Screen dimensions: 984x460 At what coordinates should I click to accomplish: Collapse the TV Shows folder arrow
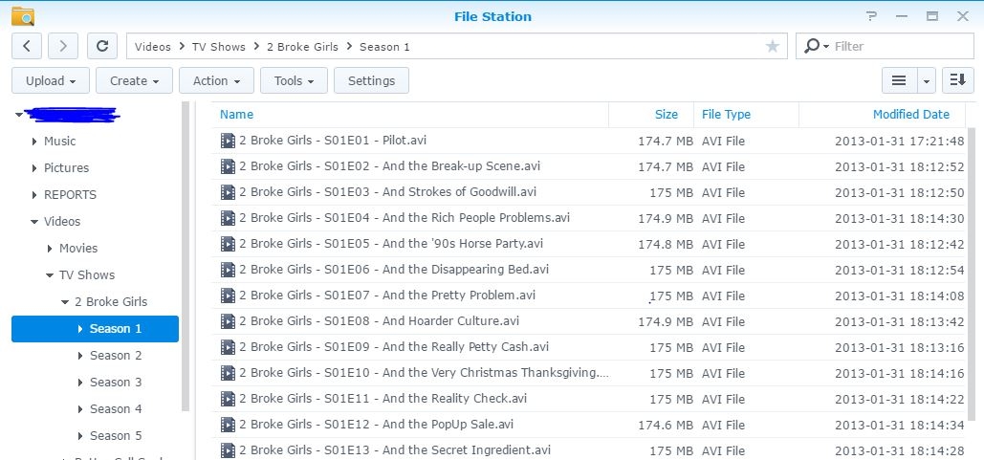[50, 274]
